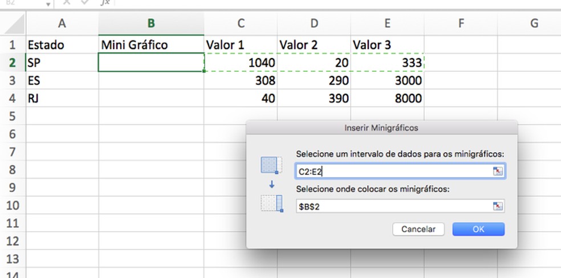Screen dimensions: 561x278
Task: Select row 13 header
Action: point(13,259)
